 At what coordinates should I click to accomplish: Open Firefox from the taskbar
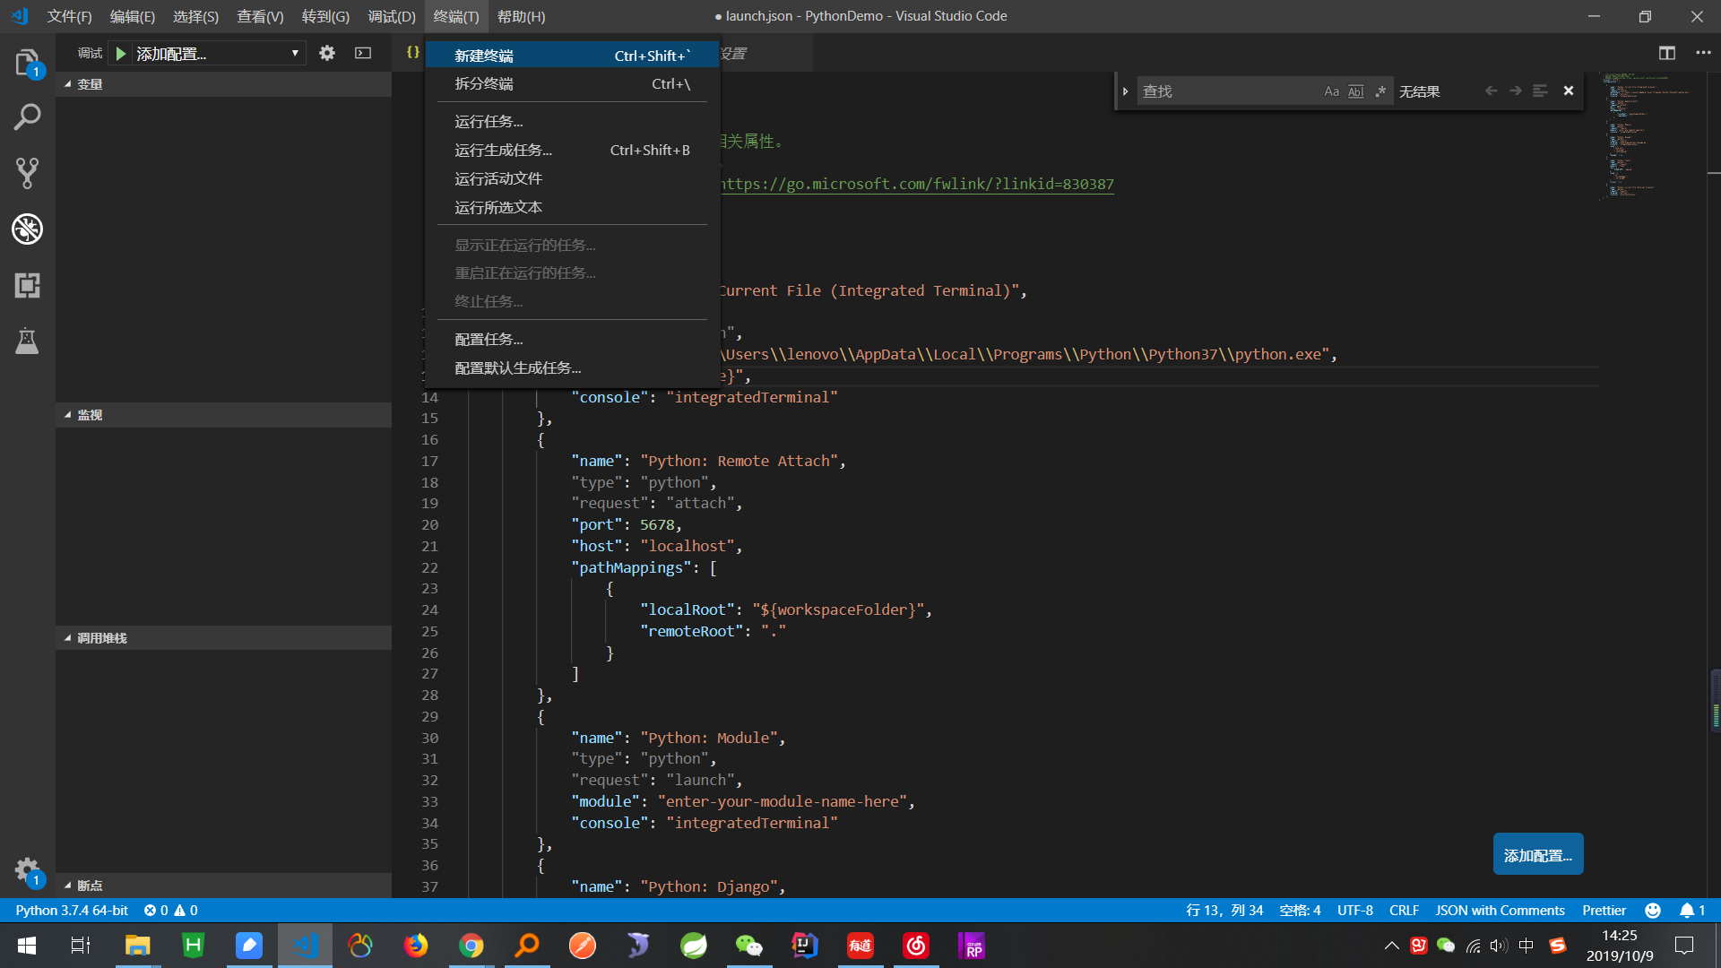point(415,946)
